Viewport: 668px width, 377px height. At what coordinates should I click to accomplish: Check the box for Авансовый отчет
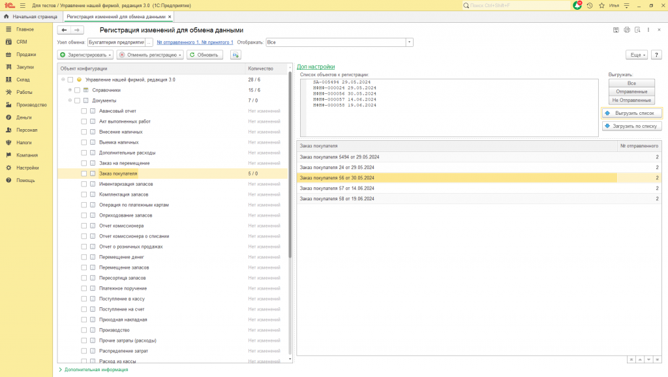[x=84, y=111]
